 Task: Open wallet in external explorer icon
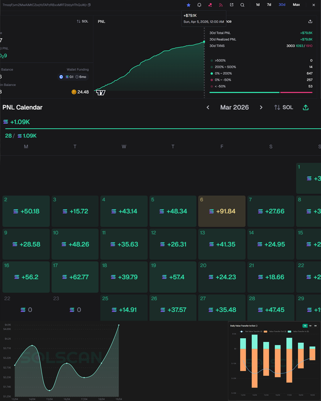click(x=231, y=5)
